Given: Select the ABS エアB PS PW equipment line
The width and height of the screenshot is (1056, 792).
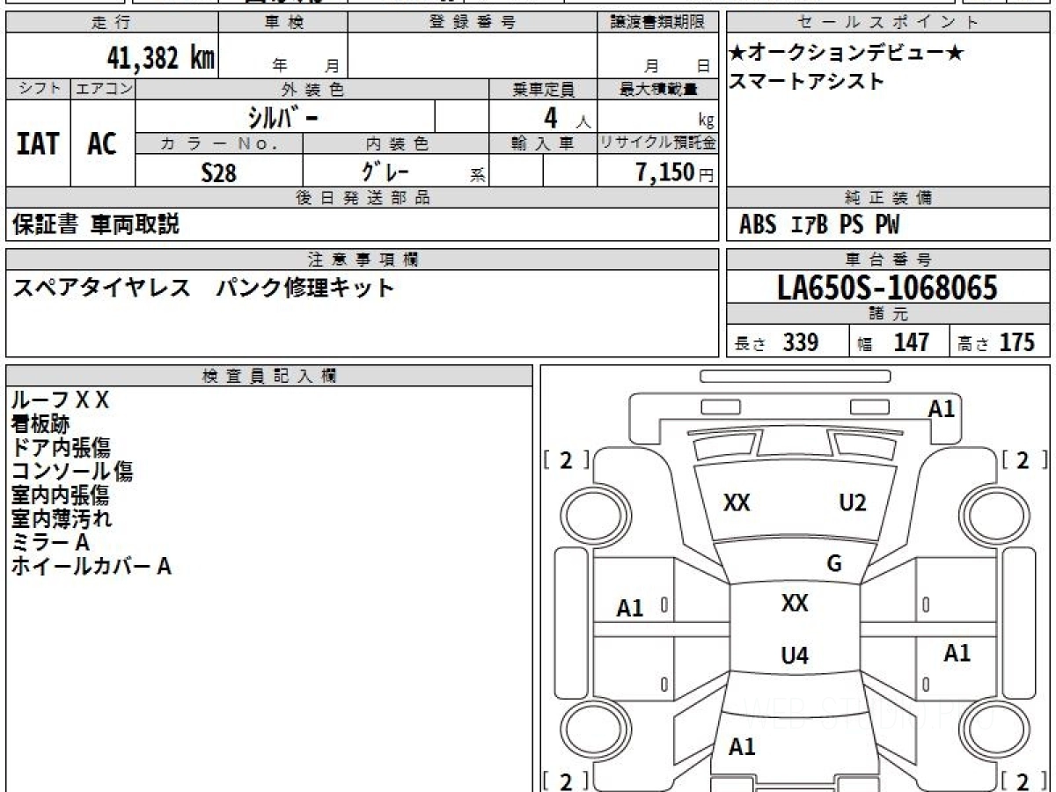Looking at the screenshot, I should tap(819, 225).
